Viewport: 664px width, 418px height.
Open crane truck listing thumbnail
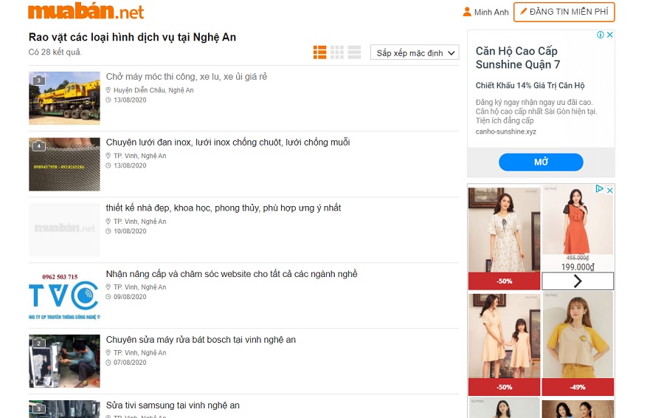(64, 98)
